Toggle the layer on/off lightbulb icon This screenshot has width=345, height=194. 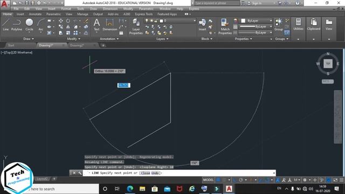pos(147,20)
